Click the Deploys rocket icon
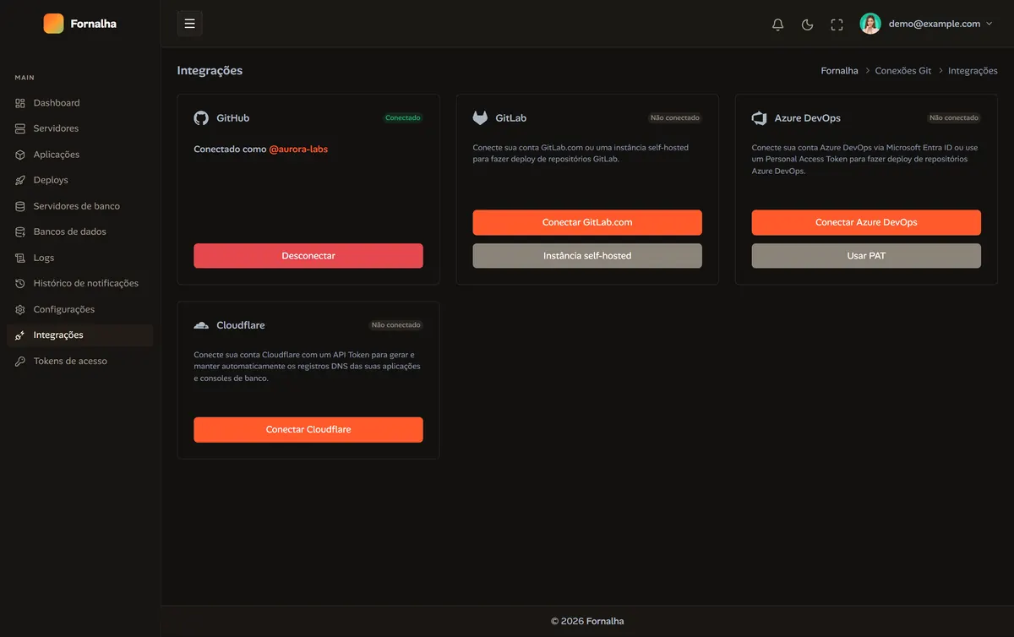1014x637 pixels. tap(20, 180)
